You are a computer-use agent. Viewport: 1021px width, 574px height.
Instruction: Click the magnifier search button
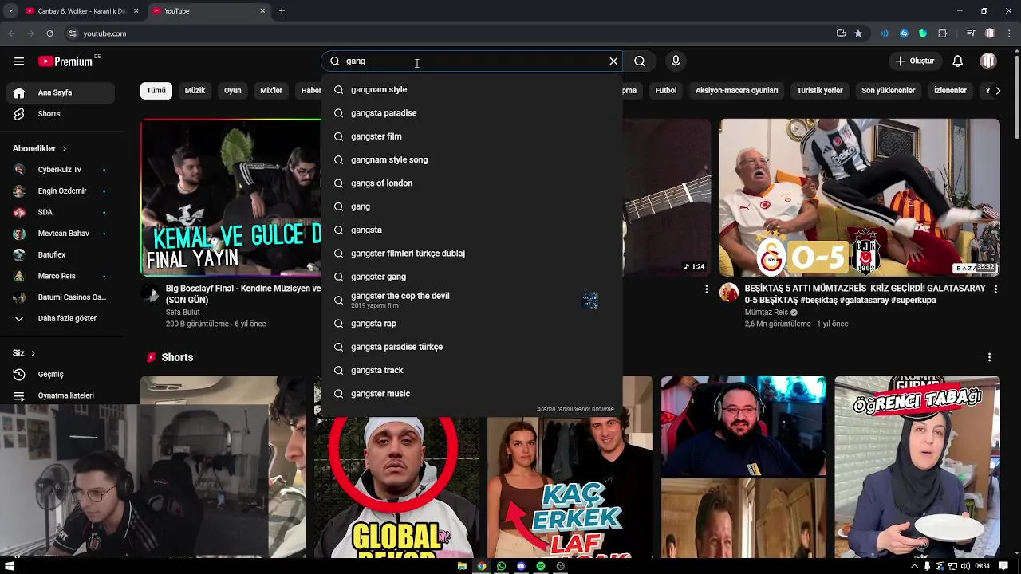(640, 61)
